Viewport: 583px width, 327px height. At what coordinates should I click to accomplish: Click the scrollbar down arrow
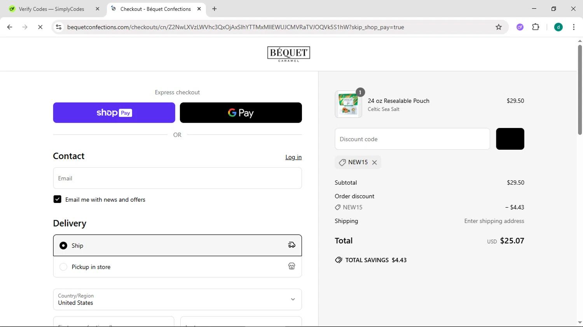coord(580,323)
